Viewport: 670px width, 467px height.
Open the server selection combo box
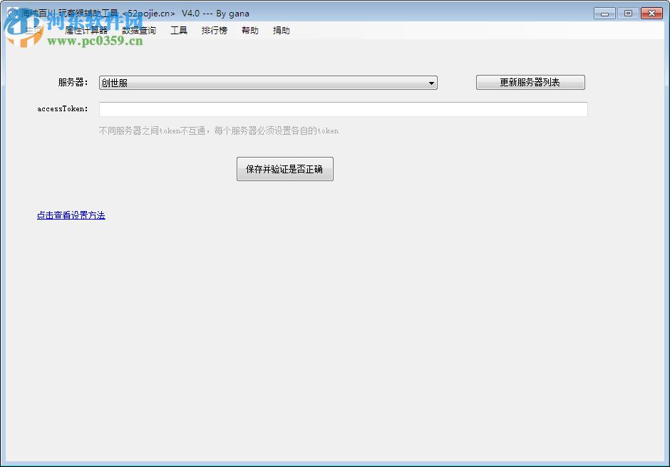pos(267,83)
